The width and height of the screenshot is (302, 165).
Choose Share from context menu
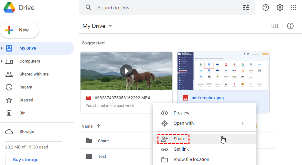click(x=179, y=139)
